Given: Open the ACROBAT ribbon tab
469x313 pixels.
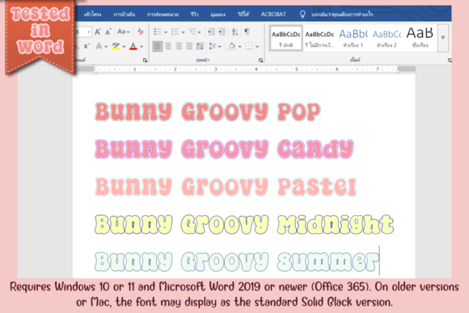Looking at the screenshot, I should pos(273,15).
